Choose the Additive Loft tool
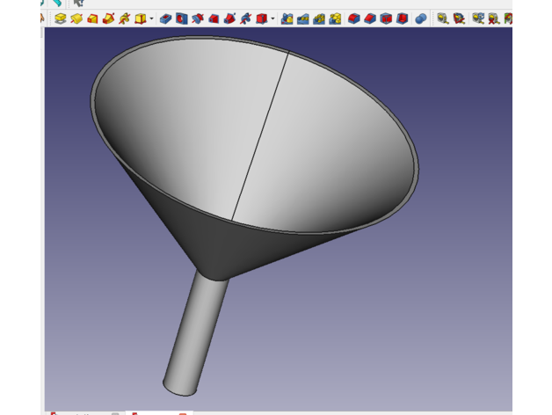This screenshot has width=552, height=415. tap(92, 18)
